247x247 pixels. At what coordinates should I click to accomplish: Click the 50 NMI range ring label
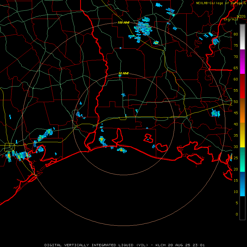pyautogui.click(x=123, y=73)
